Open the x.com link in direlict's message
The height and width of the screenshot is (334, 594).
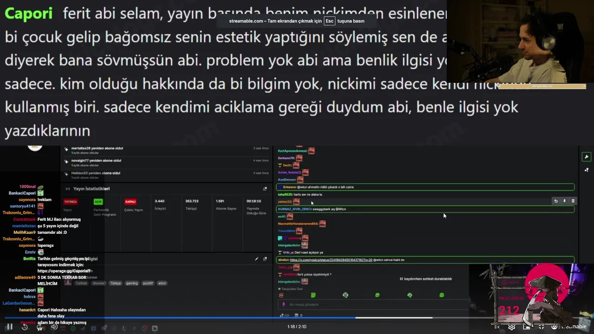point(331,260)
